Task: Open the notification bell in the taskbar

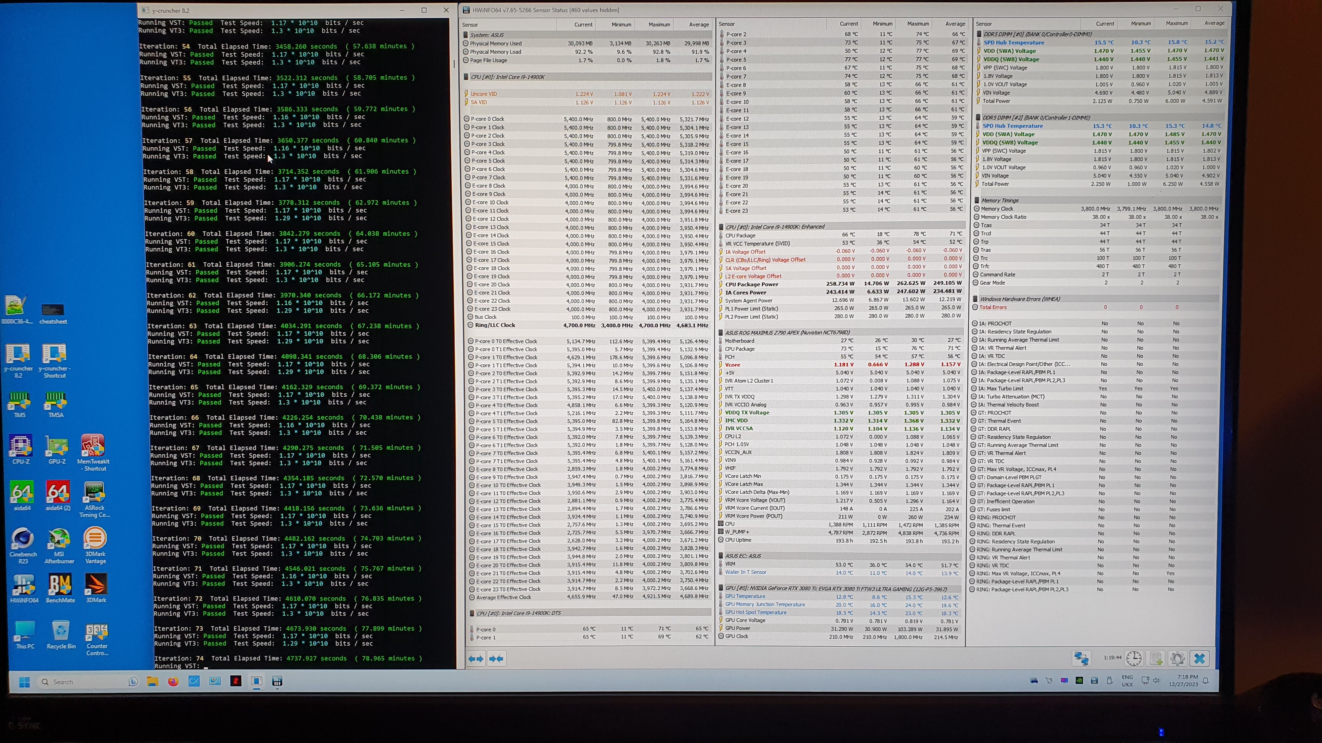Action: tap(1206, 681)
